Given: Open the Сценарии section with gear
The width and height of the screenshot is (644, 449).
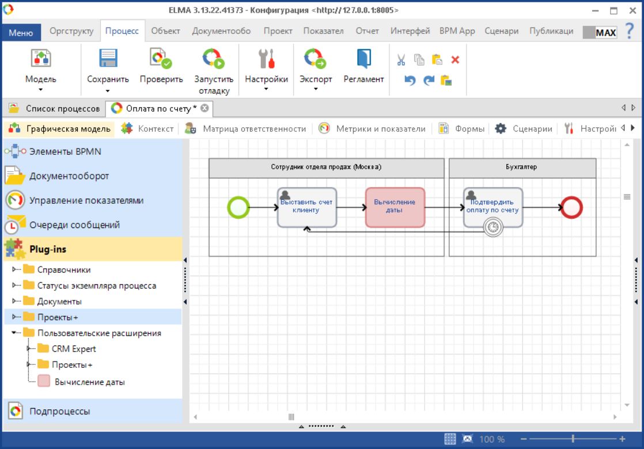Looking at the screenshot, I should point(524,128).
